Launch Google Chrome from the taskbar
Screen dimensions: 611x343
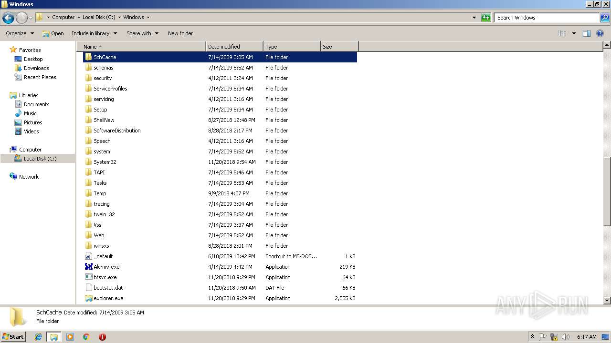point(86,337)
